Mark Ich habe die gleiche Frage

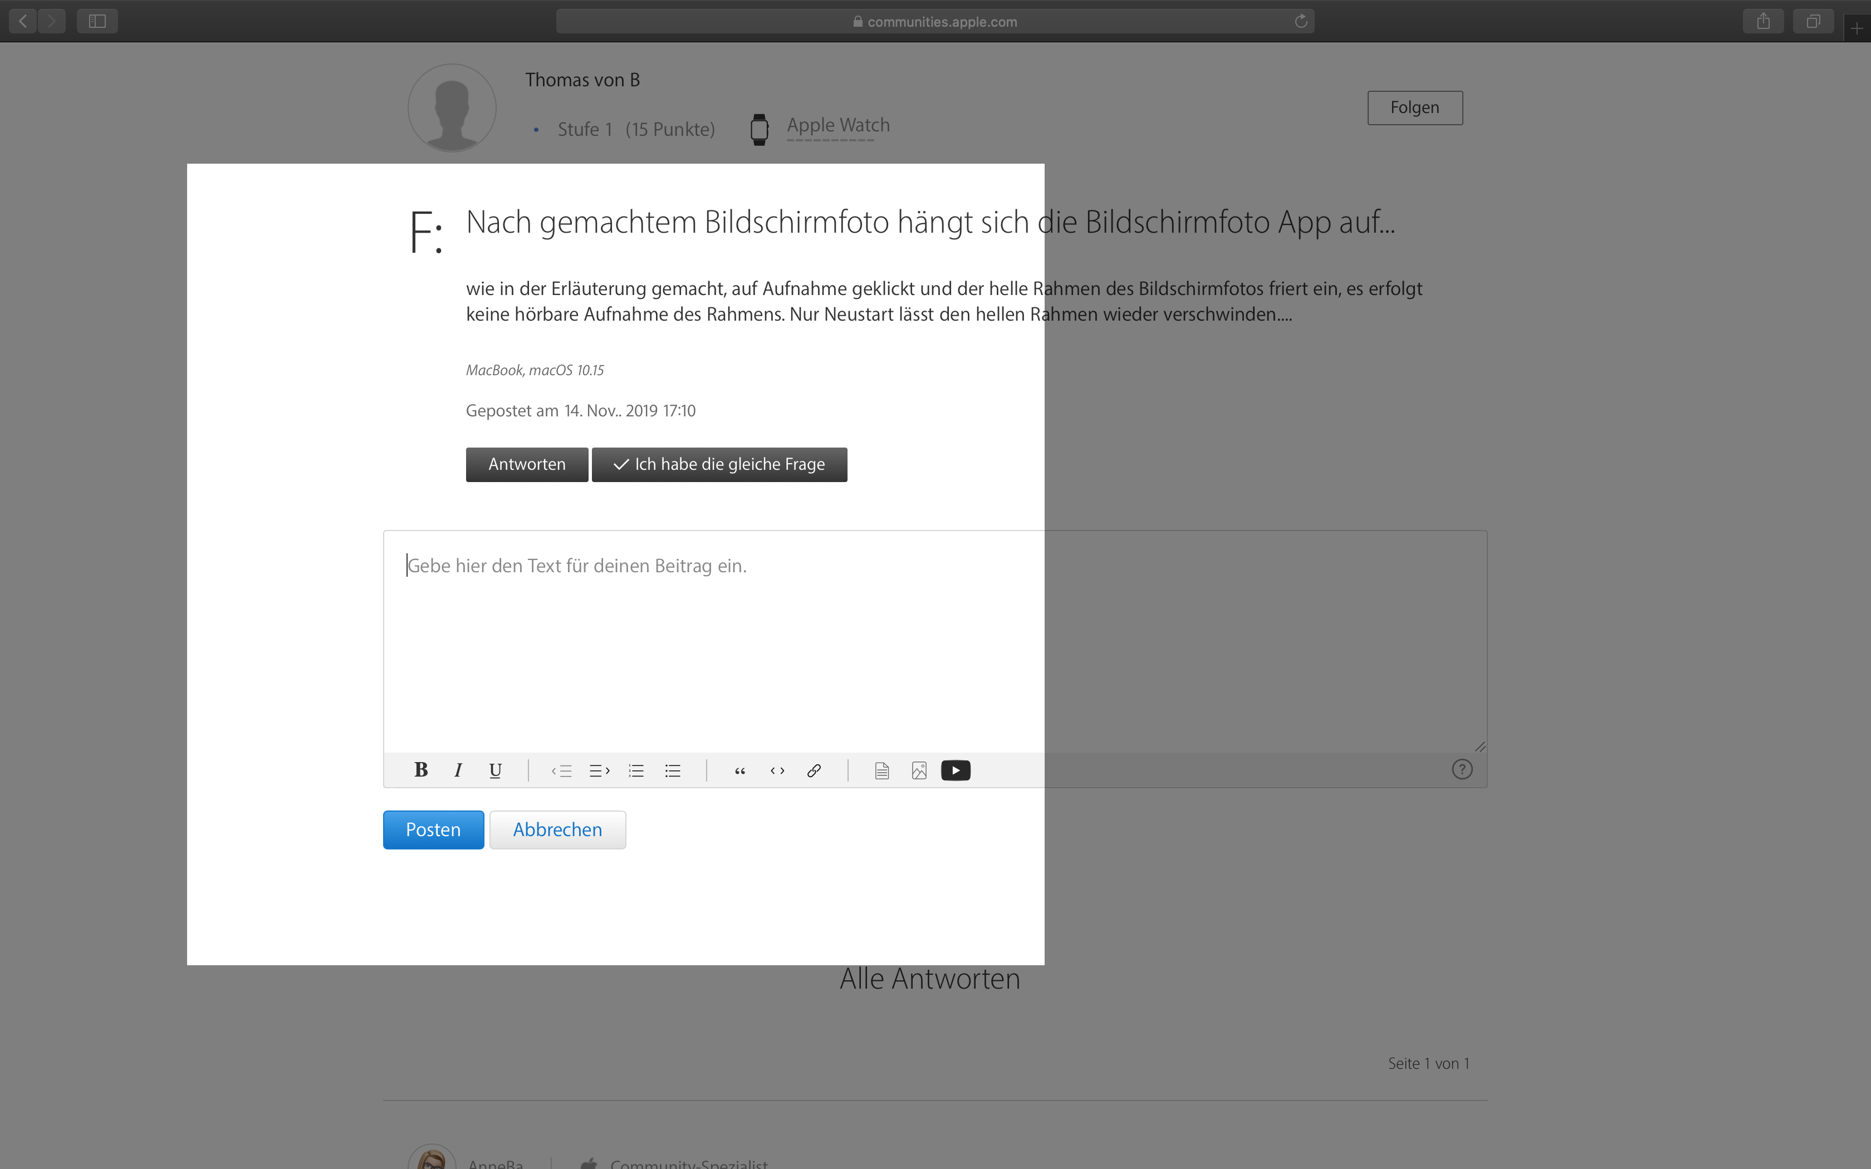719,465
